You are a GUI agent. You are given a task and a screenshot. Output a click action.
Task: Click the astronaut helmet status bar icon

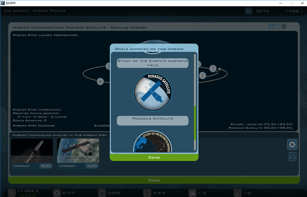[102, 193]
